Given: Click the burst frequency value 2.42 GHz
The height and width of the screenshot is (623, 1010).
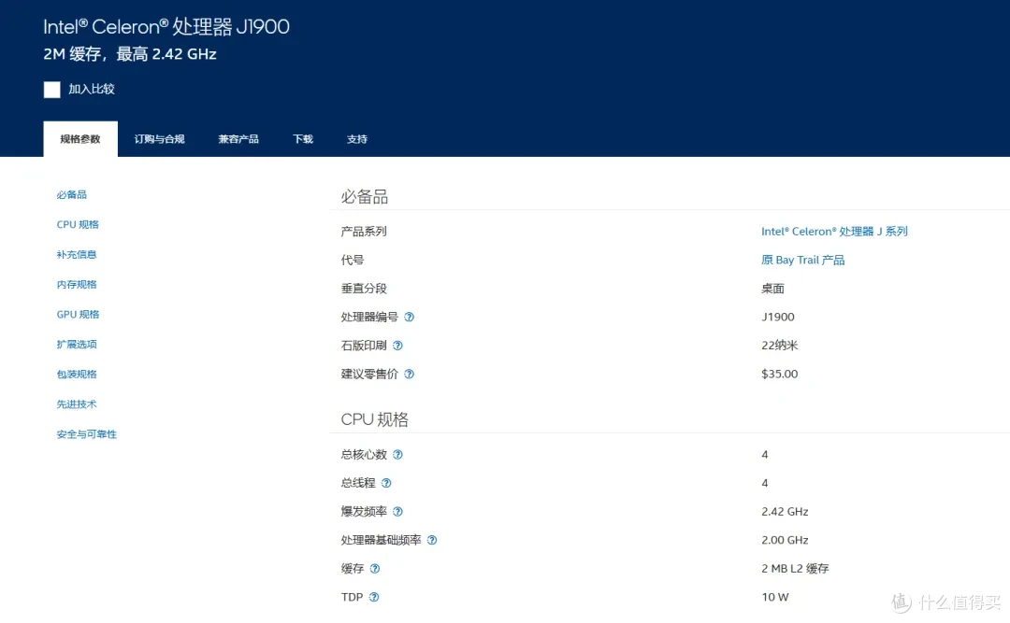Looking at the screenshot, I should point(785,512).
